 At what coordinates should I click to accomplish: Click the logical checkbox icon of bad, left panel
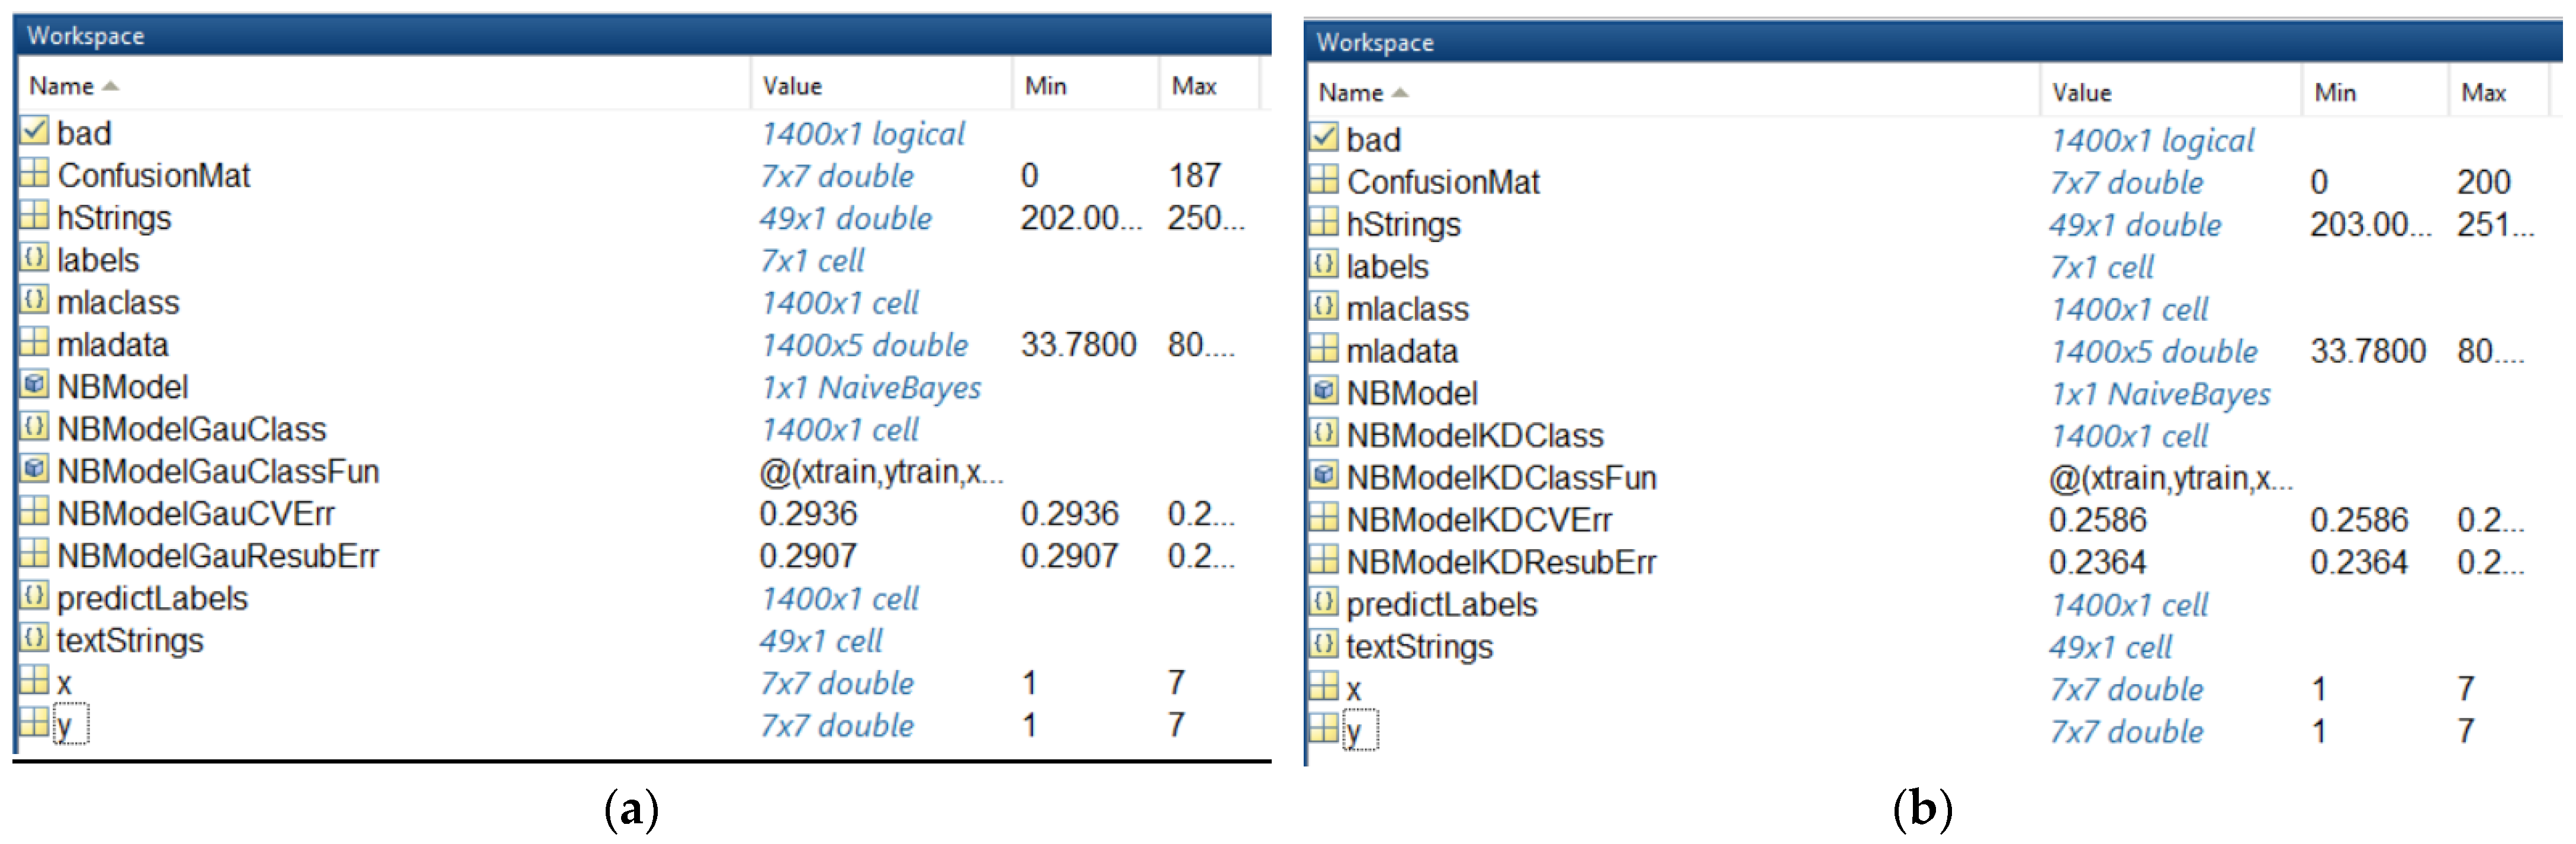[34, 131]
